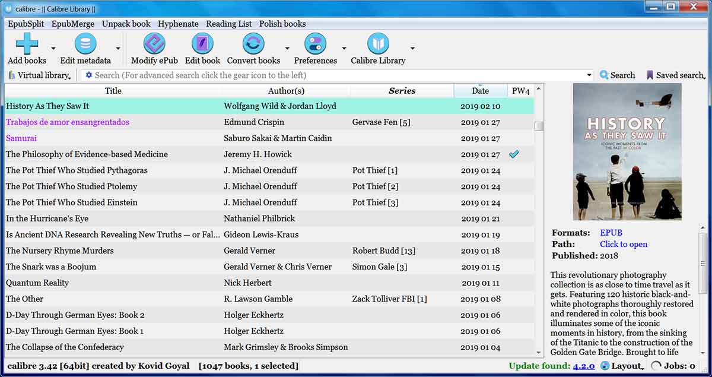
Task: Open the 4.2.0 update link
Action: pos(583,366)
